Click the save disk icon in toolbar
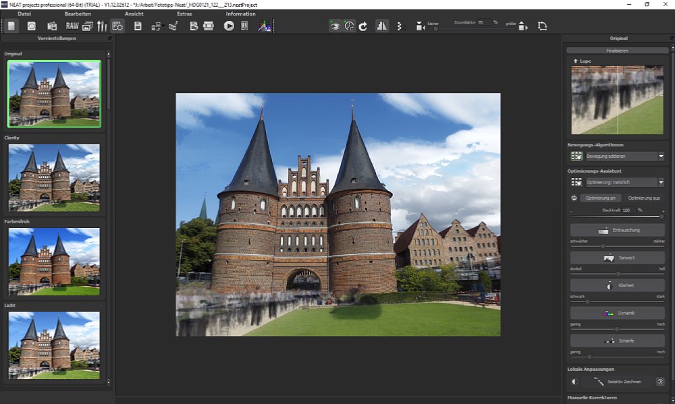The height and width of the screenshot is (404, 675). tap(138, 26)
